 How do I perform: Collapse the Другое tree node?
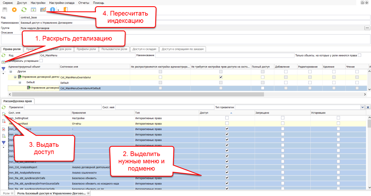click(11, 71)
